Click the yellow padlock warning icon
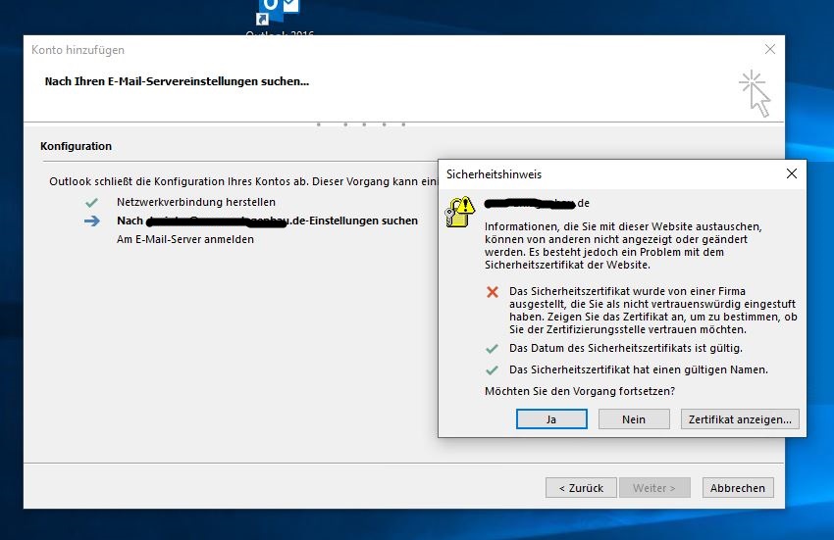Viewport: 834px width, 540px height. click(459, 212)
